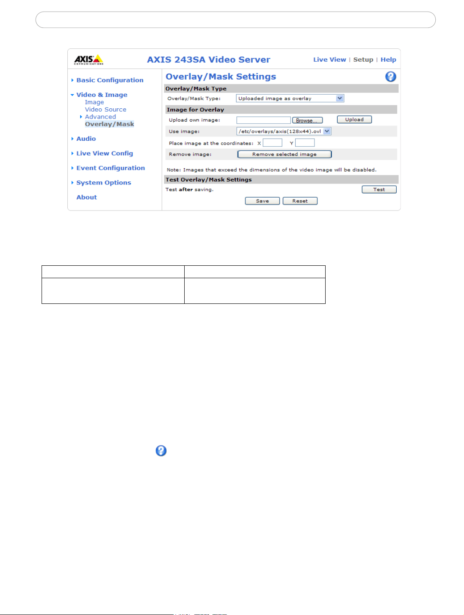This screenshot has width=464, height=615.
Task: Open help via the blue question-mark icon beside Overlay/Mask Settings
Action: tap(391, 77)
